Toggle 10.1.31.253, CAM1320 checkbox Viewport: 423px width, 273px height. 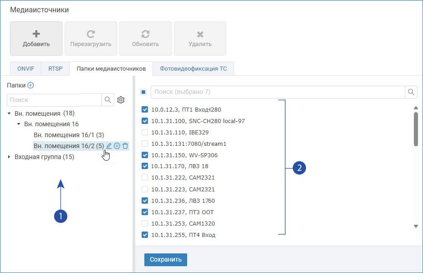point(145,224)
